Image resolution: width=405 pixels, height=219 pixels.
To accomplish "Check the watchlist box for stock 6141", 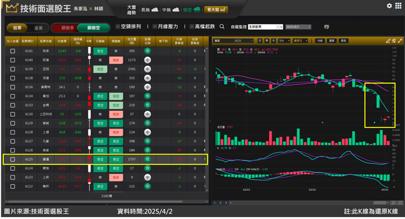I will (x=12, y=51).
